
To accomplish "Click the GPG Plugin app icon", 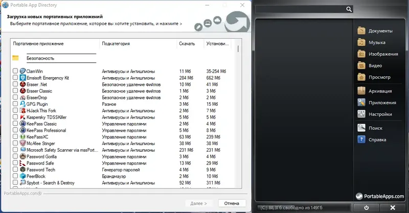I will pos(22,104).
